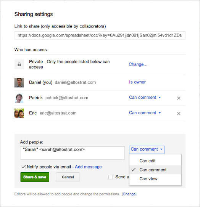Screen dimensions: 200x207
Task: Click Eric's avatar image
Action: pyautogui.click(x=19, y=113)
